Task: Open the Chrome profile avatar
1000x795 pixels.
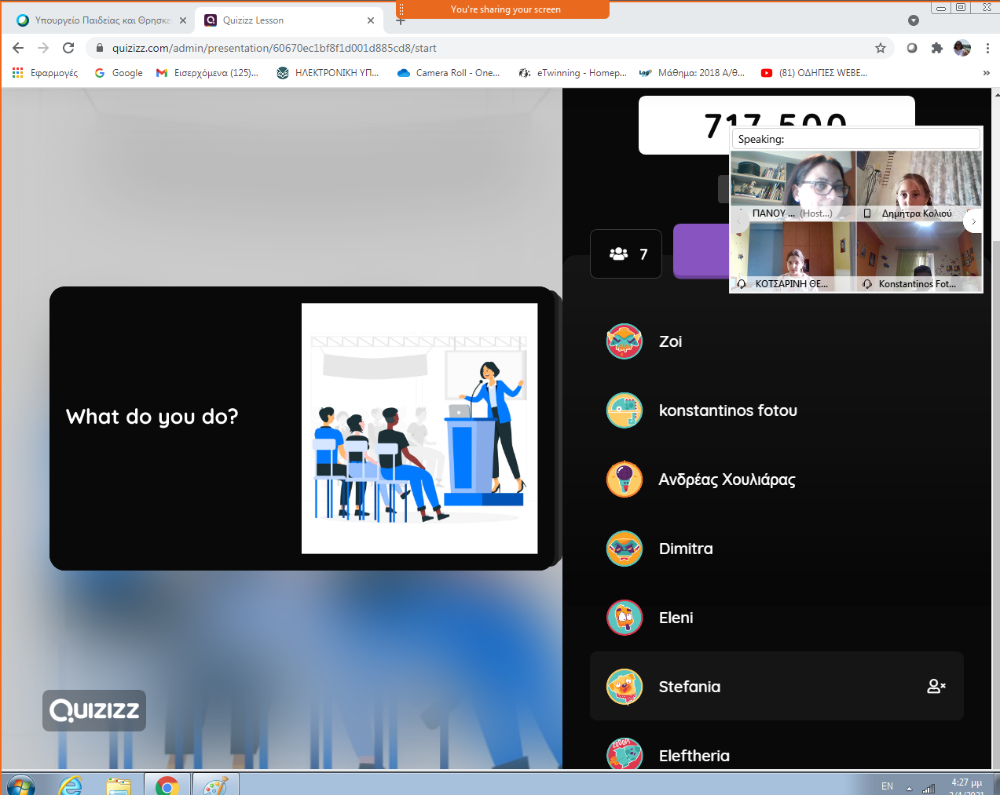Action: pyautogui.click(x=962, y=48)
